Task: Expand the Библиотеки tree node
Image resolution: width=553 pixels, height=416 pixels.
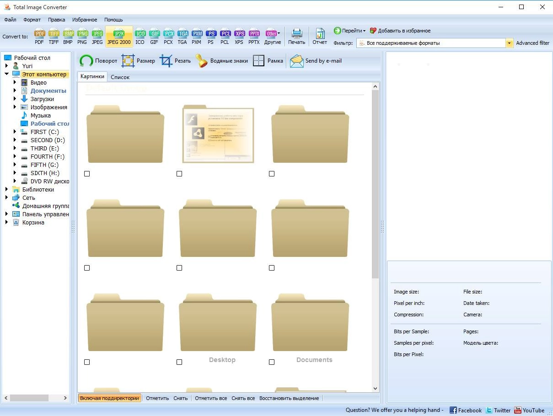Action: [7, 190]
